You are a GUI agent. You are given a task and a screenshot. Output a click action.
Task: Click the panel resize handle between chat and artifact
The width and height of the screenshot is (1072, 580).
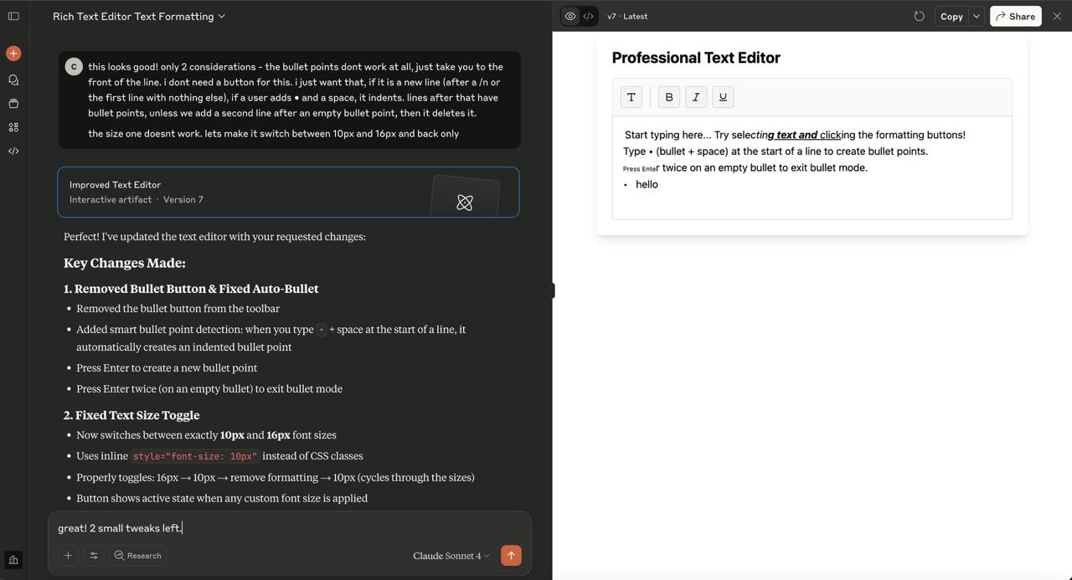[552, 290]
